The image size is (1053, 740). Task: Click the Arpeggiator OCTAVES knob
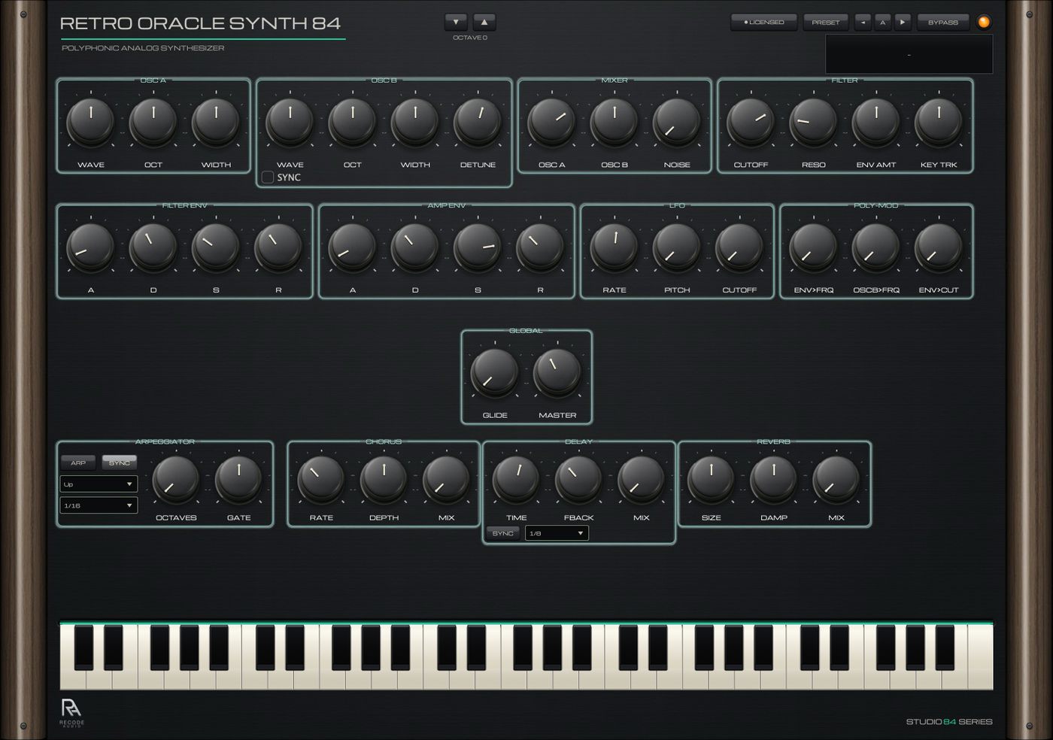[176, 479]
